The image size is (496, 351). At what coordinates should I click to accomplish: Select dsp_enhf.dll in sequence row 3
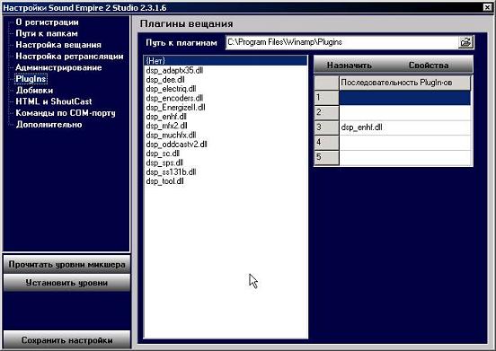[405, 127]
